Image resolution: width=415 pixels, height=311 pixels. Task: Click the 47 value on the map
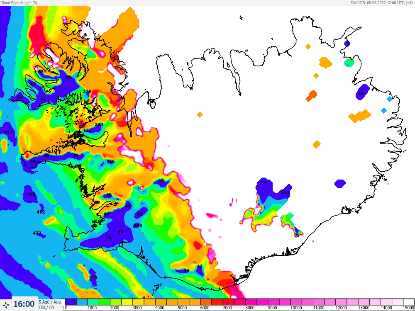[200, 266]
